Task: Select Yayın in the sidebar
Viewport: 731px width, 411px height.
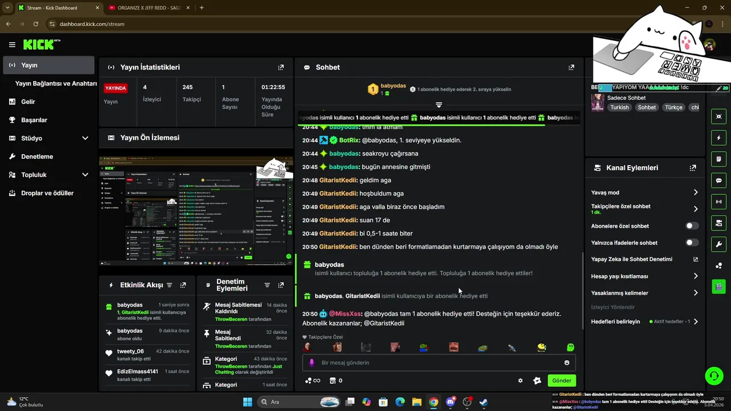Action: coord(49,65)
